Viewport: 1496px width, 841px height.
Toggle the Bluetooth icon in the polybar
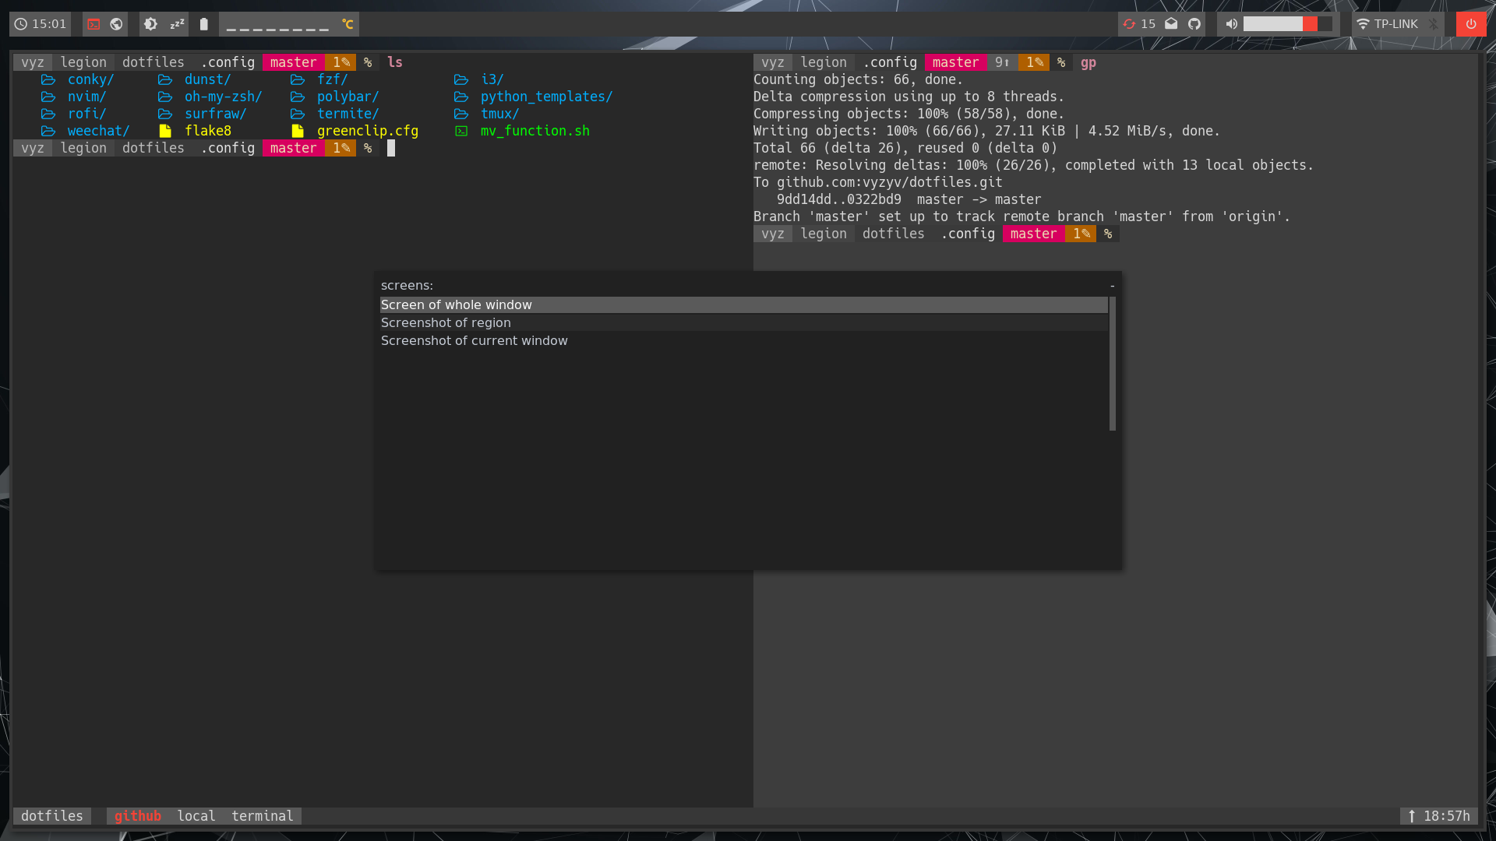pos(1433,24)
